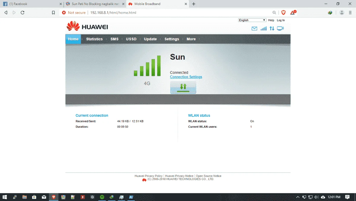356x201 pixels.
Task: Select the Mobile Broadband tab
Action: pyautogui.click(x=157, y=4)
